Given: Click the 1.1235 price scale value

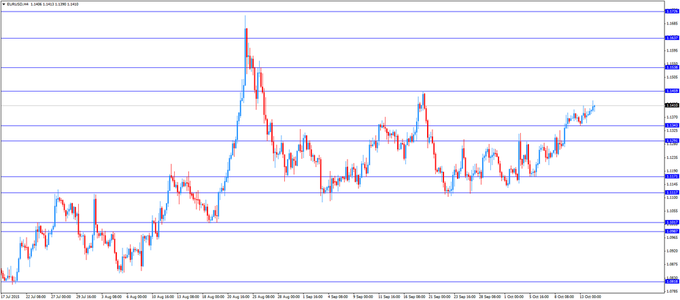Looking at the screenshot, I should (671, 157).
